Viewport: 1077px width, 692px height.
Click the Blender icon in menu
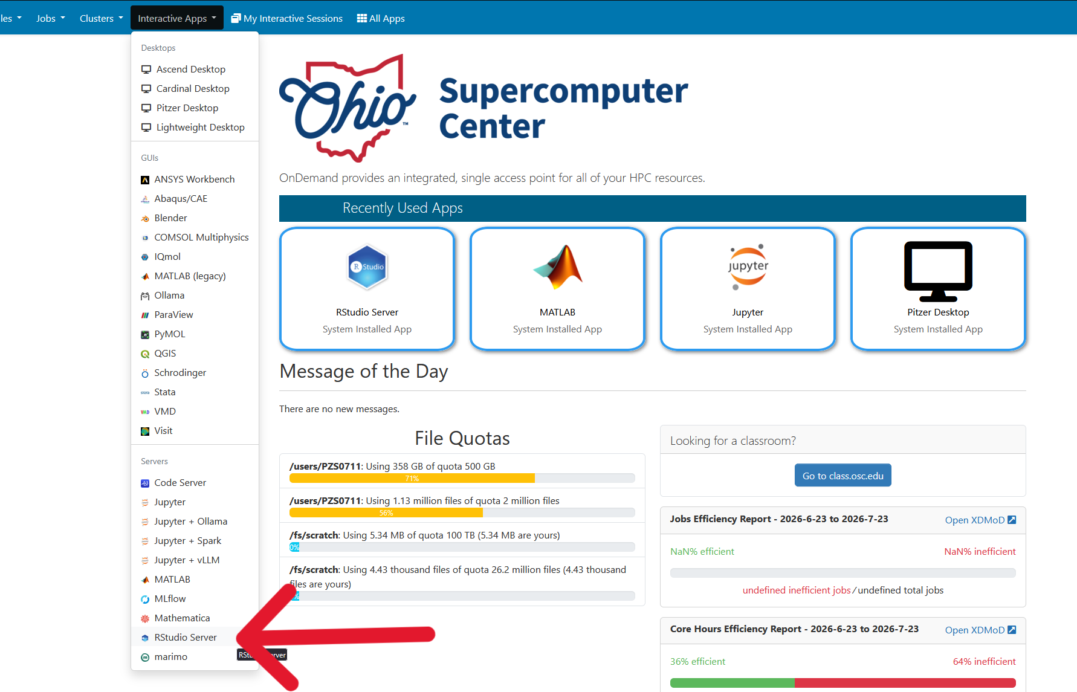(145, 218)
